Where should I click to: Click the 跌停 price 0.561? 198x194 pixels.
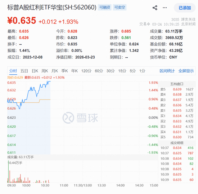click(x=126, y=38)
